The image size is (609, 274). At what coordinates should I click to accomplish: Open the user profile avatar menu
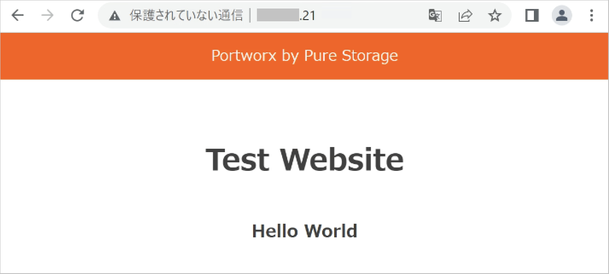562,16
